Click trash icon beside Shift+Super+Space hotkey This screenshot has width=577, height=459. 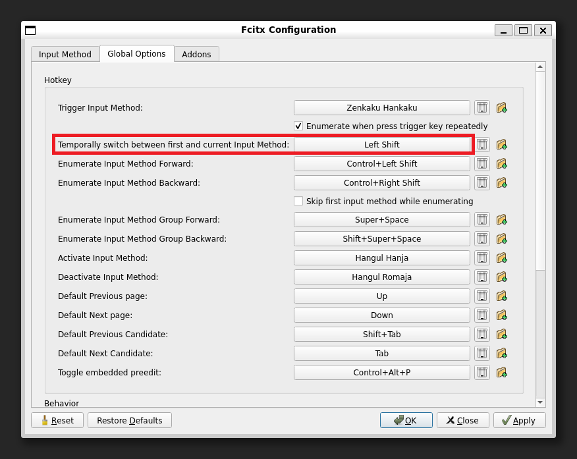482,238
